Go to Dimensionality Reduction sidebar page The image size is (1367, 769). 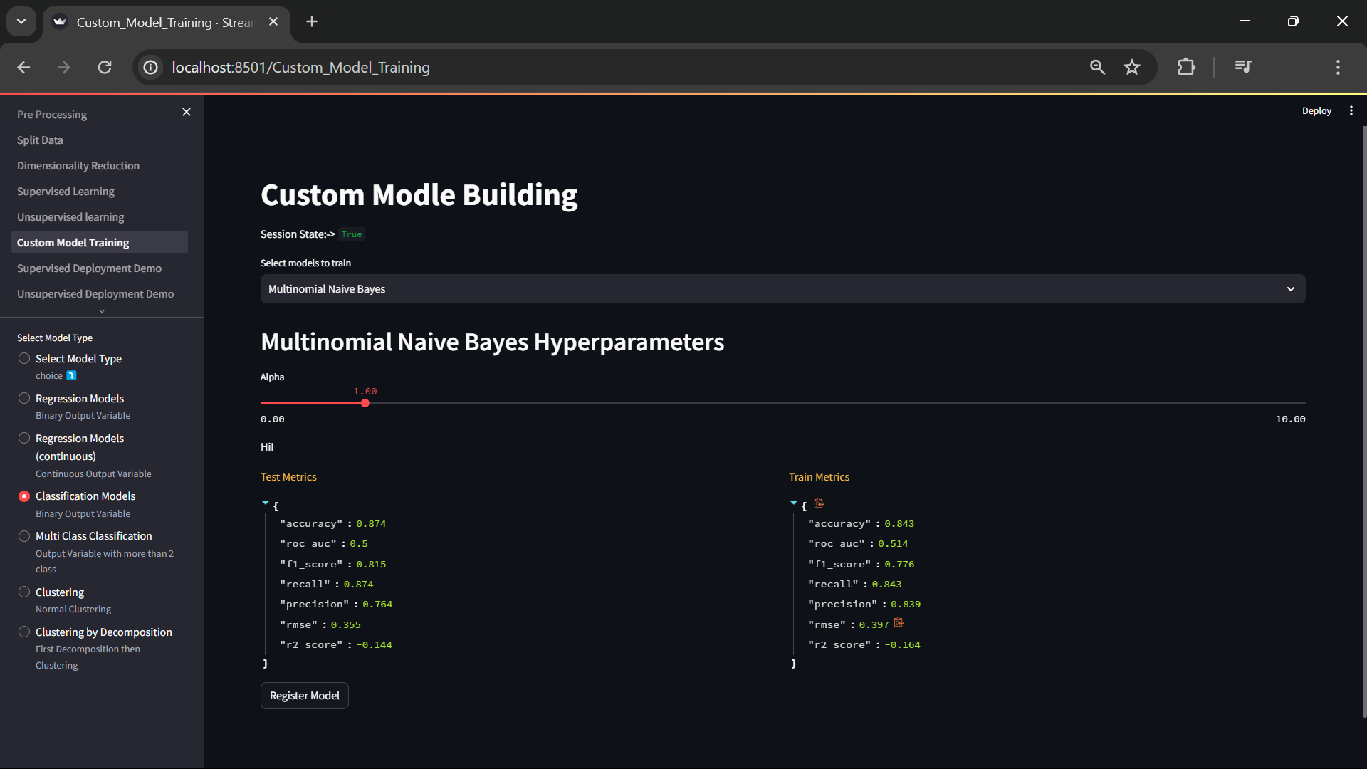[x=78, y=166]
